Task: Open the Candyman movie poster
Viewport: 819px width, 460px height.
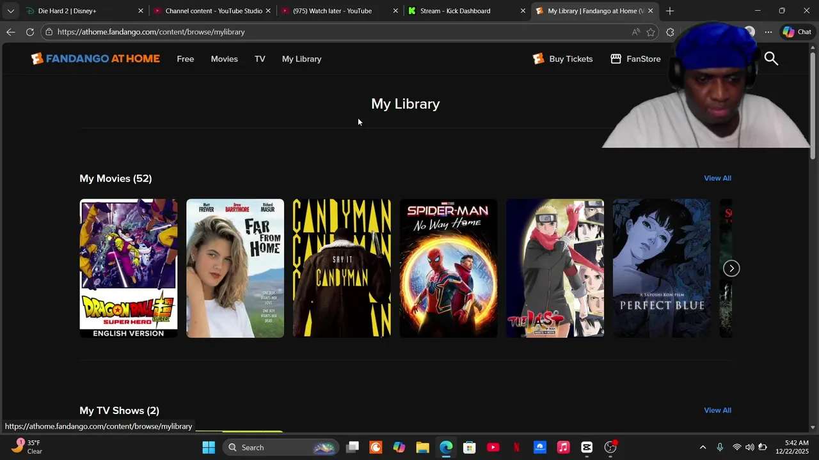Action: 342,268
